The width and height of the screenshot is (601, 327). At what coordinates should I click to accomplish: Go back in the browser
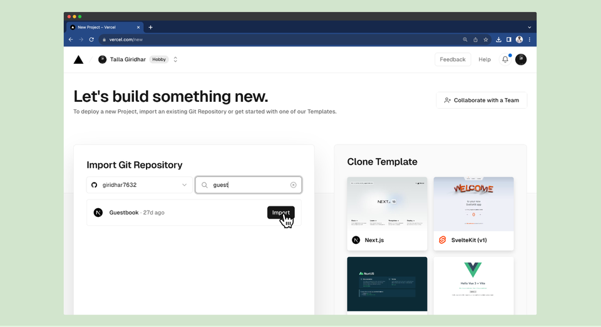(71, 39)
